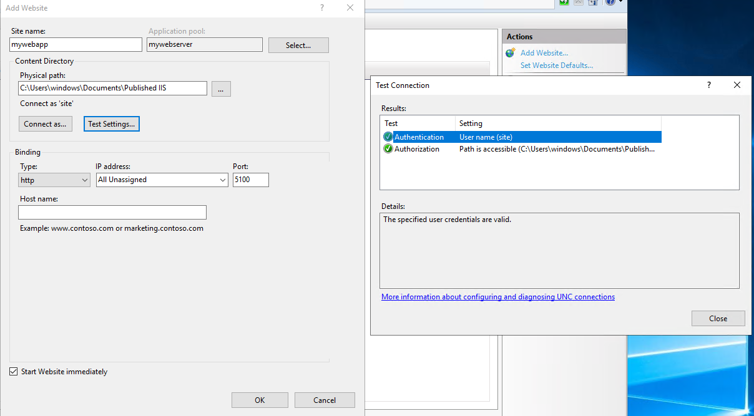Viewport: 754px width, 416px height.
Task: Click the Port field showing 5100
Action: point(251,180)
